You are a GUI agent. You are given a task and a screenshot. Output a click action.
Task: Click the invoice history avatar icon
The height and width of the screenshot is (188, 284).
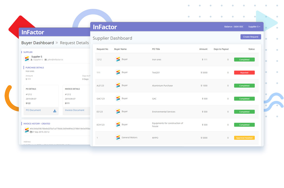coord(27,130)
